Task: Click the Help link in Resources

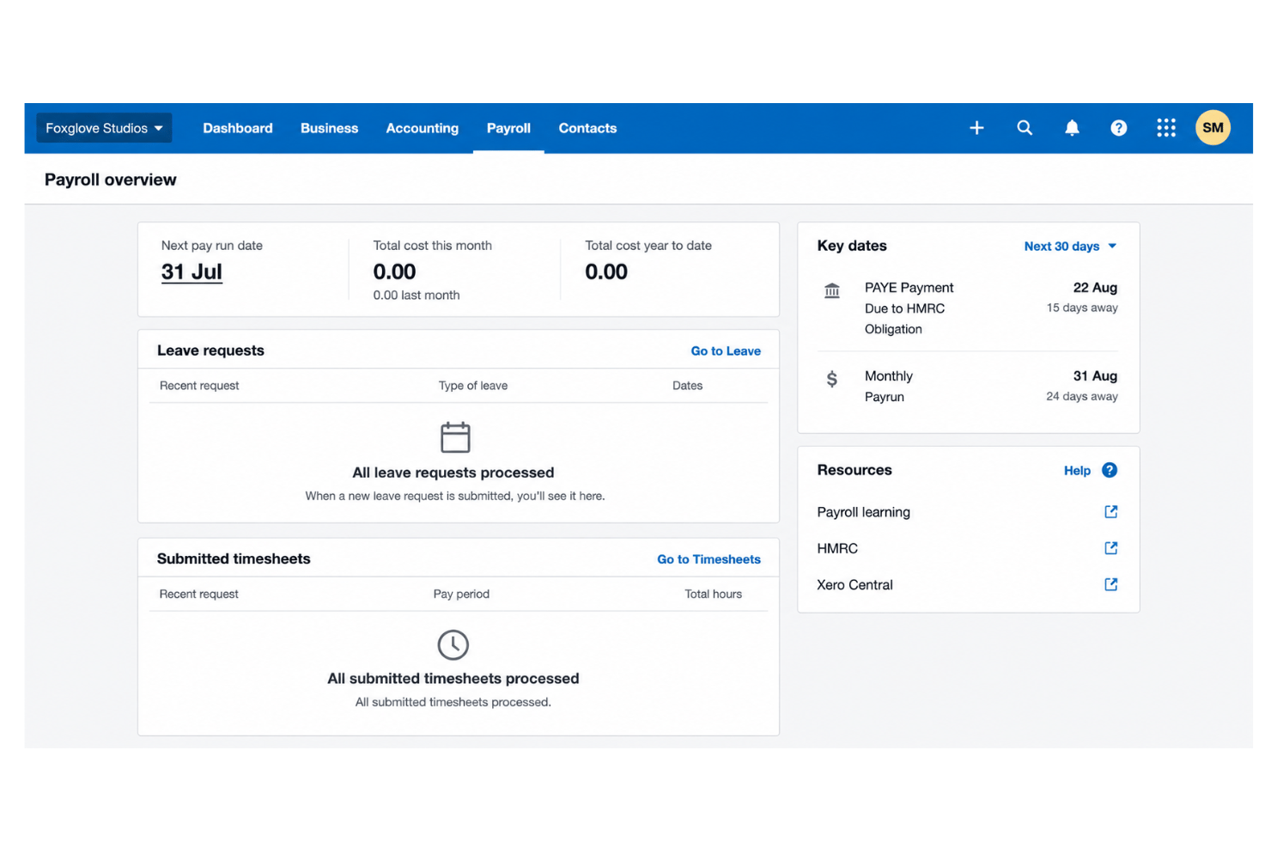Action: [1077, 471]
